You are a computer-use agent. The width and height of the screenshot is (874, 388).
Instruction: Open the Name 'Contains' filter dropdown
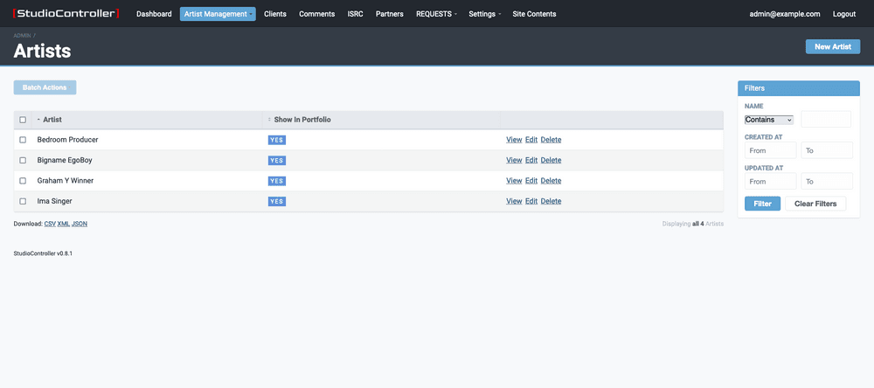tap(769, 120)
